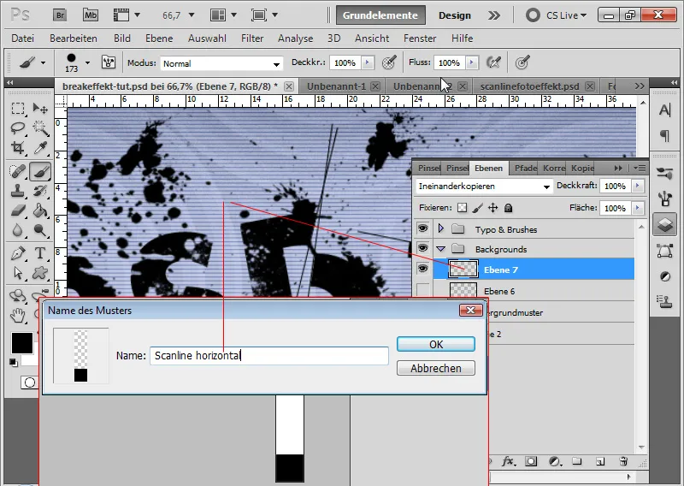Open Mini Bridge with the Mb icon
The image size is (684, 486).
(91, 15)
